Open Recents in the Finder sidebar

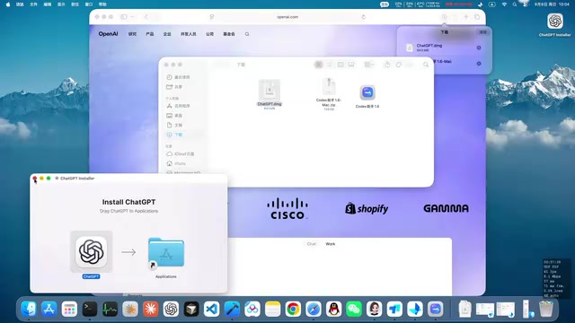[x=182, y=77]
